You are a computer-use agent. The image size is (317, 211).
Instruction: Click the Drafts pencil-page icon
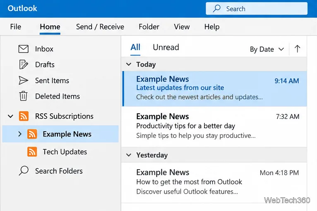(24, 65)
